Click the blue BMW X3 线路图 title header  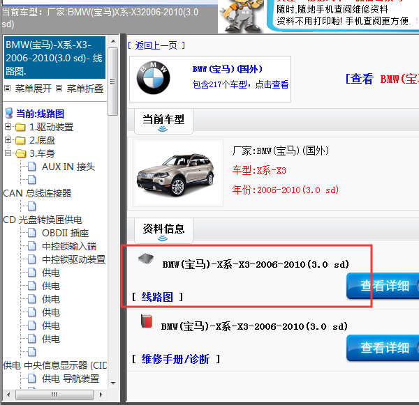[54, 58]
